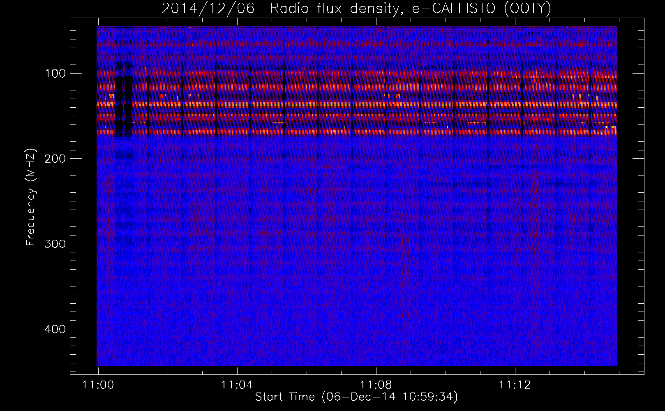Click the 11:08 time tick label
The height and width of the screenshot is (411, 665).
pos(376,385)
